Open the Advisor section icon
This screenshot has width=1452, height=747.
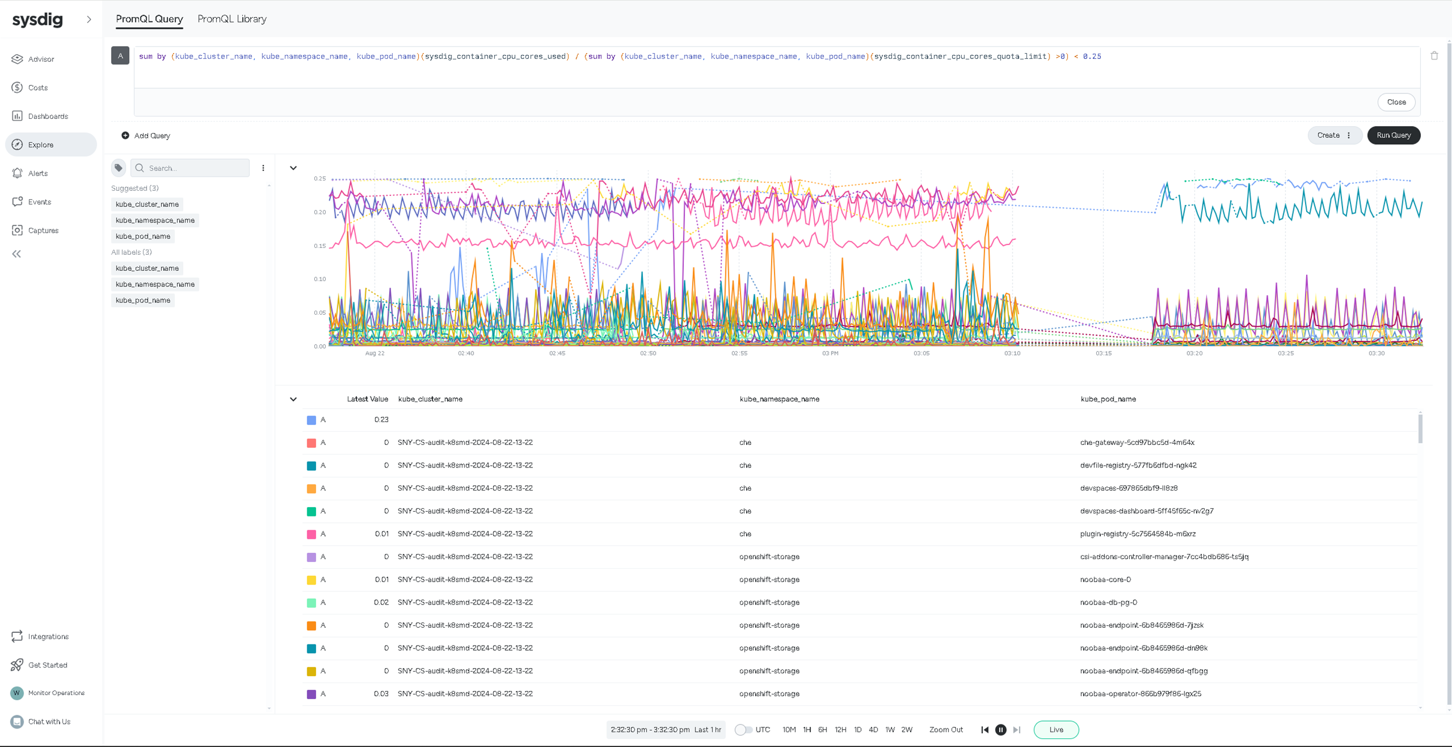[x=17, y=59]
